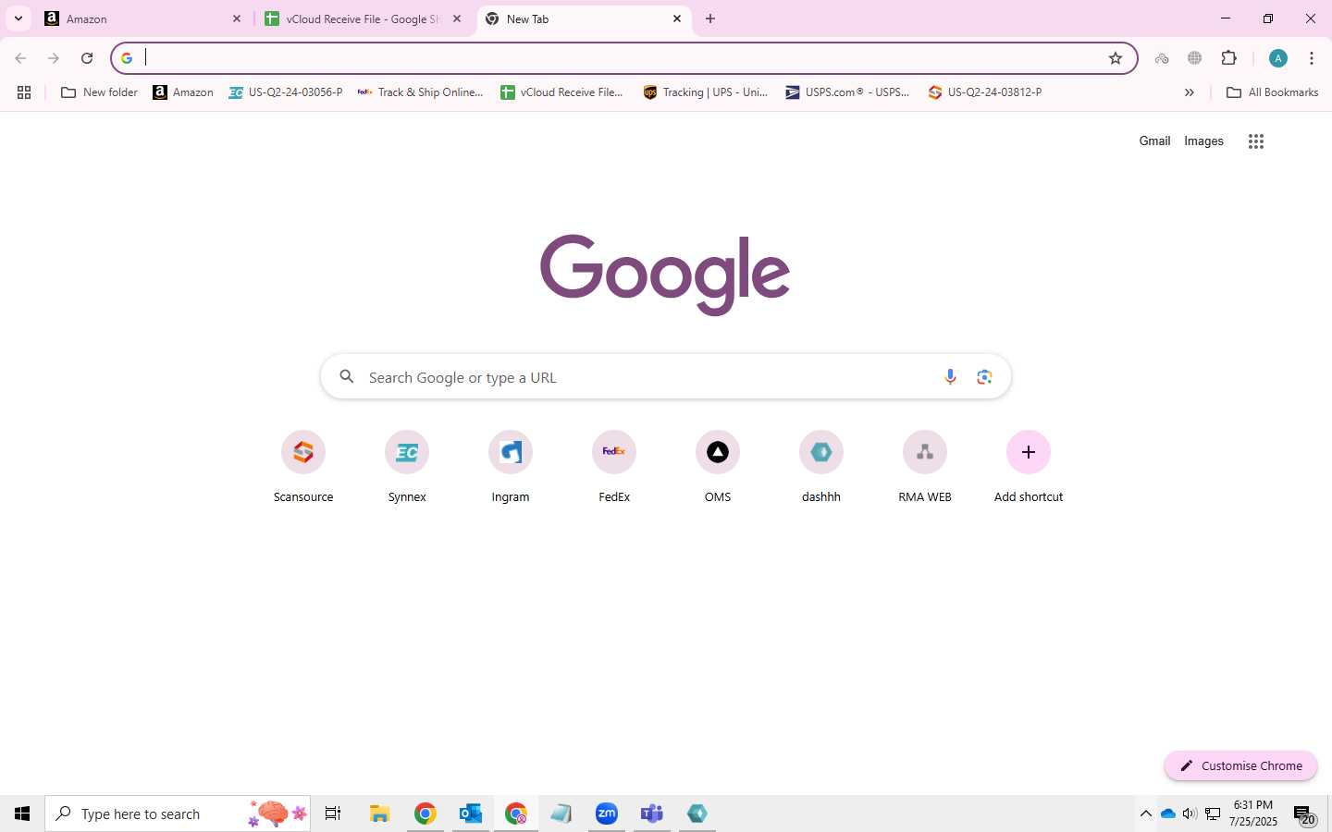Screen dimensions: 1332x832
Task: Open the FedEx shortcut tile
Action: point(614,467)
